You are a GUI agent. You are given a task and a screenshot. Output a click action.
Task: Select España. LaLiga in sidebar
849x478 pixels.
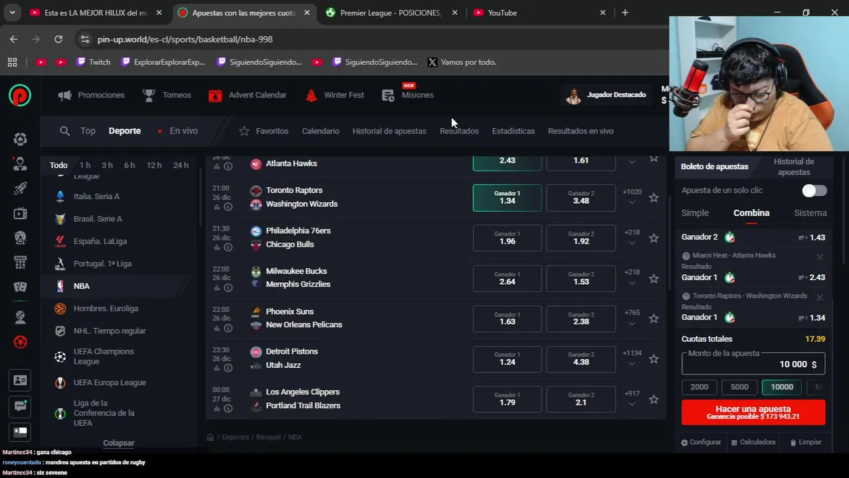pos(100,242)
